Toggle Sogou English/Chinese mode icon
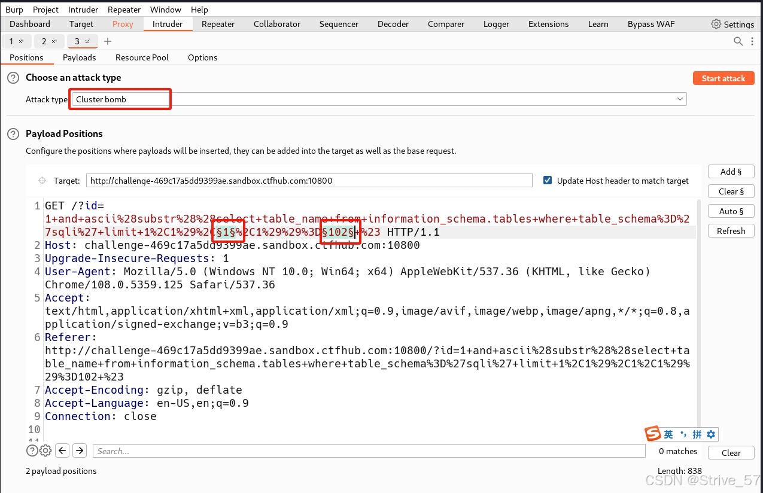 (668, 434)
